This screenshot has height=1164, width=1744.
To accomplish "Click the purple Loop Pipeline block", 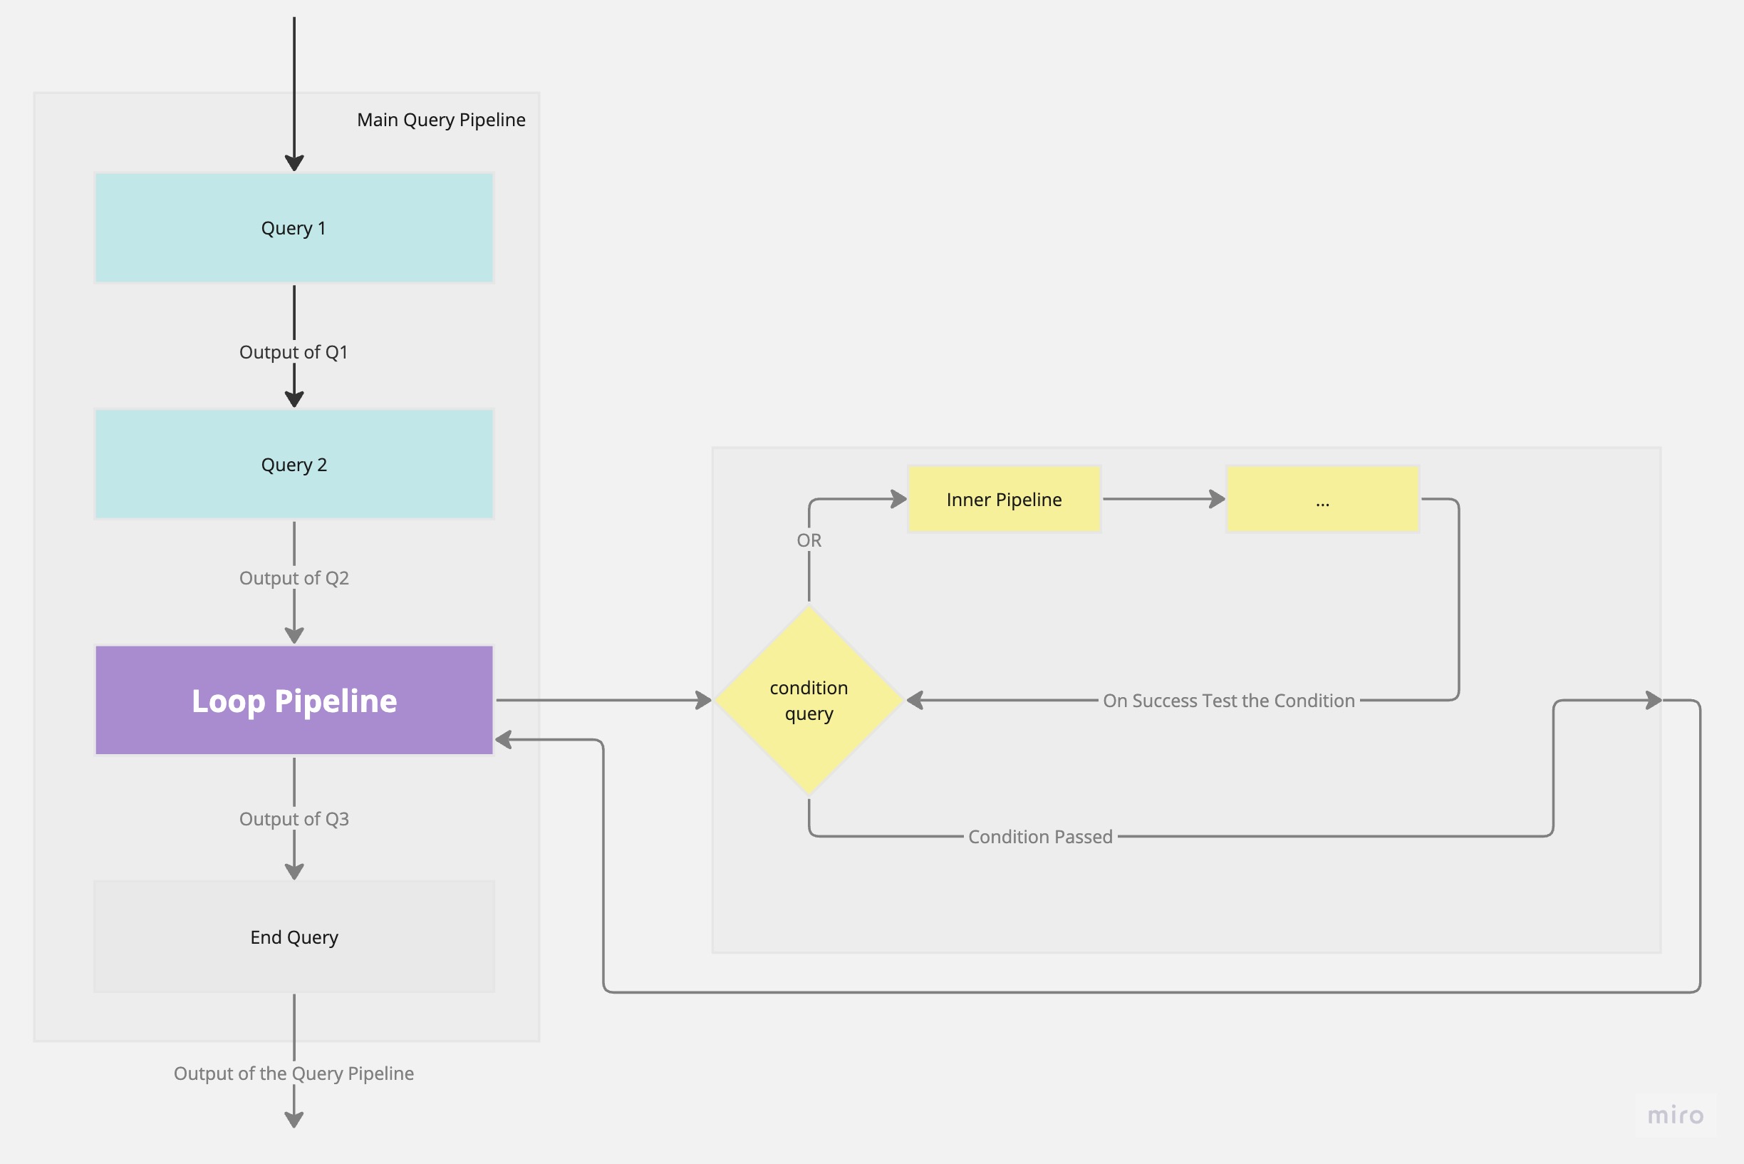I will [x=294, y=700].
